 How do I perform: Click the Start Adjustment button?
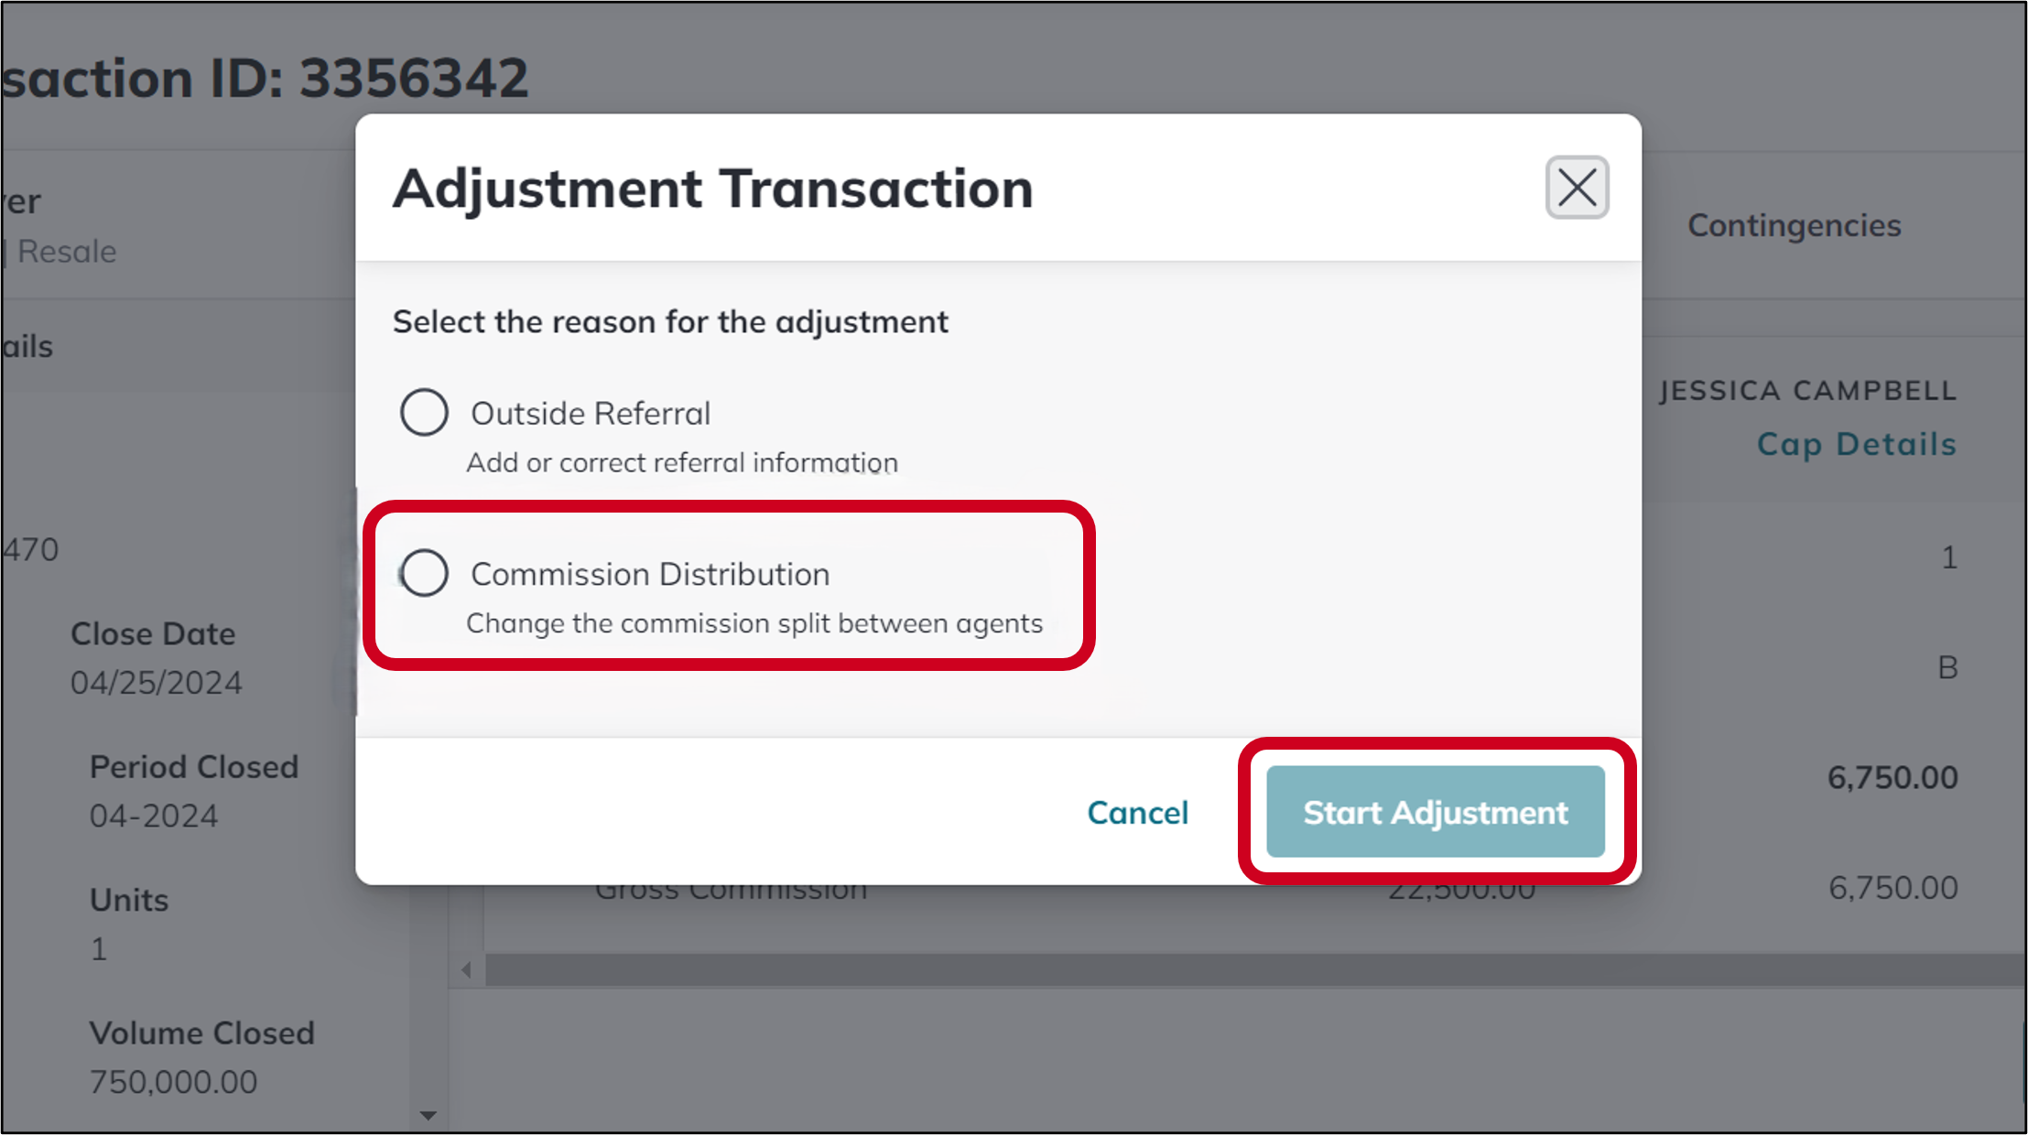coord(1435,812)
